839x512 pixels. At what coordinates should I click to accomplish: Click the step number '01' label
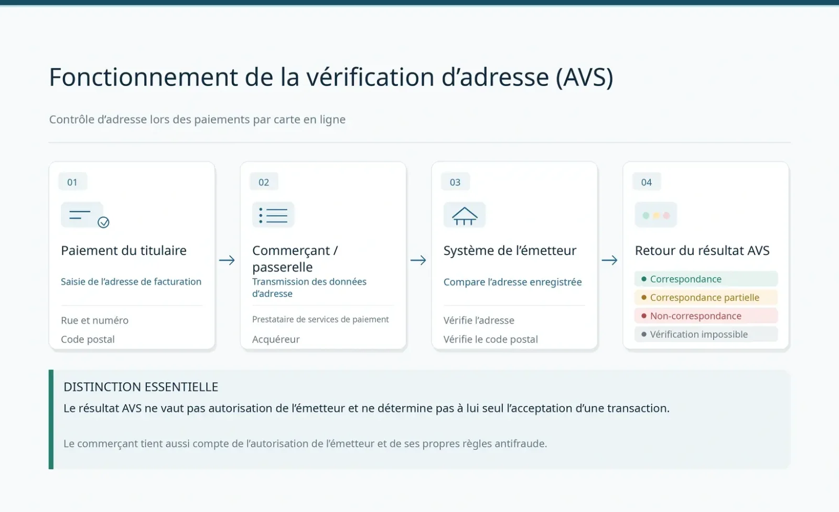click(72, 182)
